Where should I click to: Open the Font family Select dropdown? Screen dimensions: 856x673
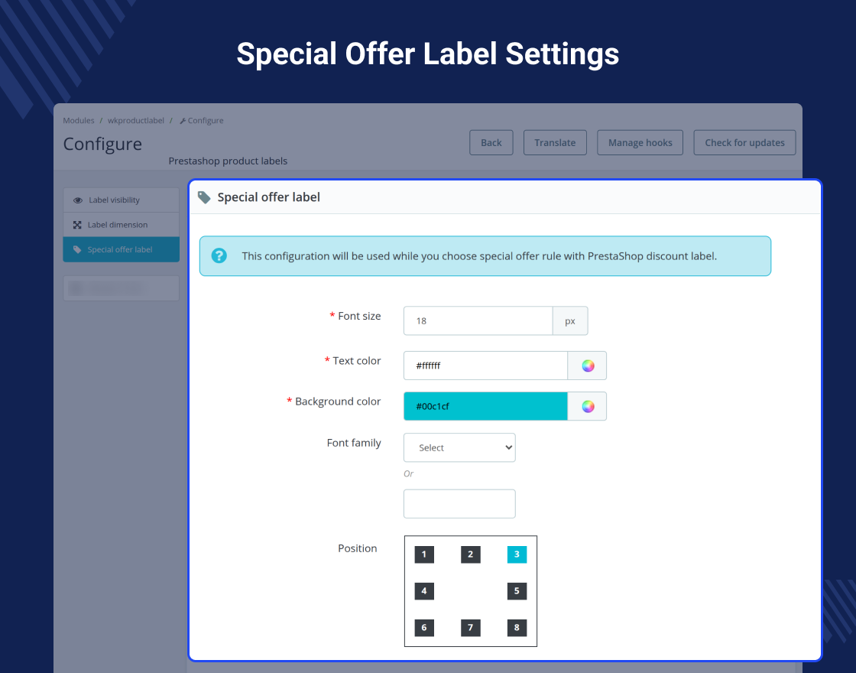point(459,447)
